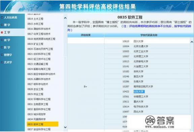194x132 pixels.
Task: Click the highlighted 山东大学 text
Action: (x=139, y=92)
